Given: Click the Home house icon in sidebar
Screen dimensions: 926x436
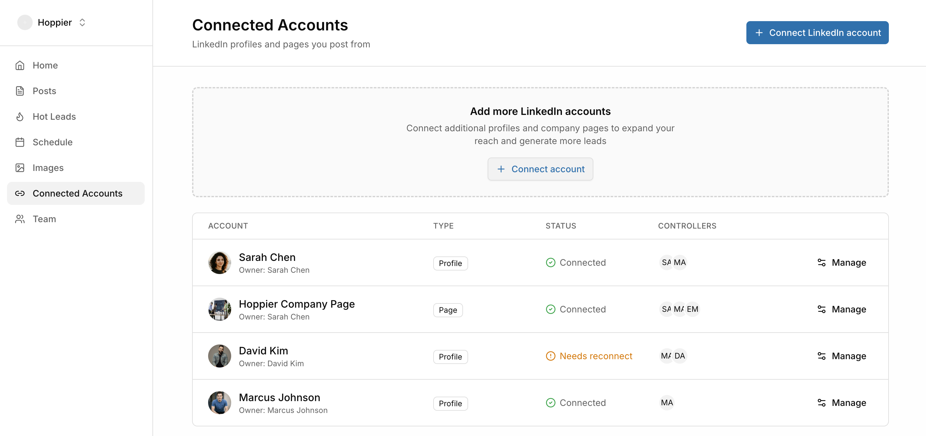Looking at the screenshot, I should pos(20,65).
